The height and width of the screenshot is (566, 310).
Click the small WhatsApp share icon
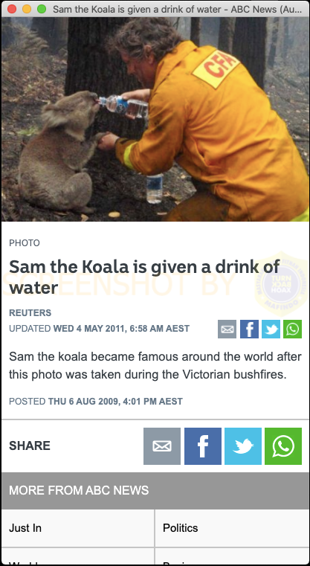point(292,329)
